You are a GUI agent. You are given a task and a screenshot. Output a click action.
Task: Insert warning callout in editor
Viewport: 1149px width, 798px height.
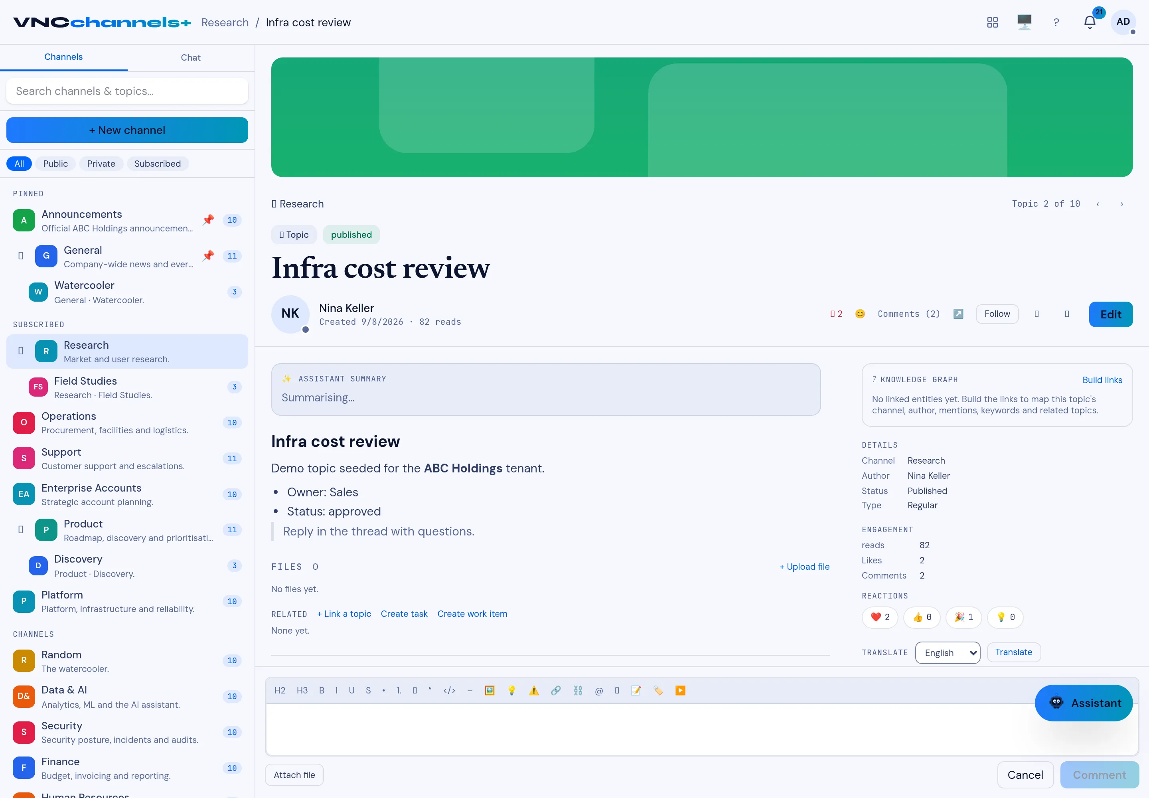click(533, 691)
